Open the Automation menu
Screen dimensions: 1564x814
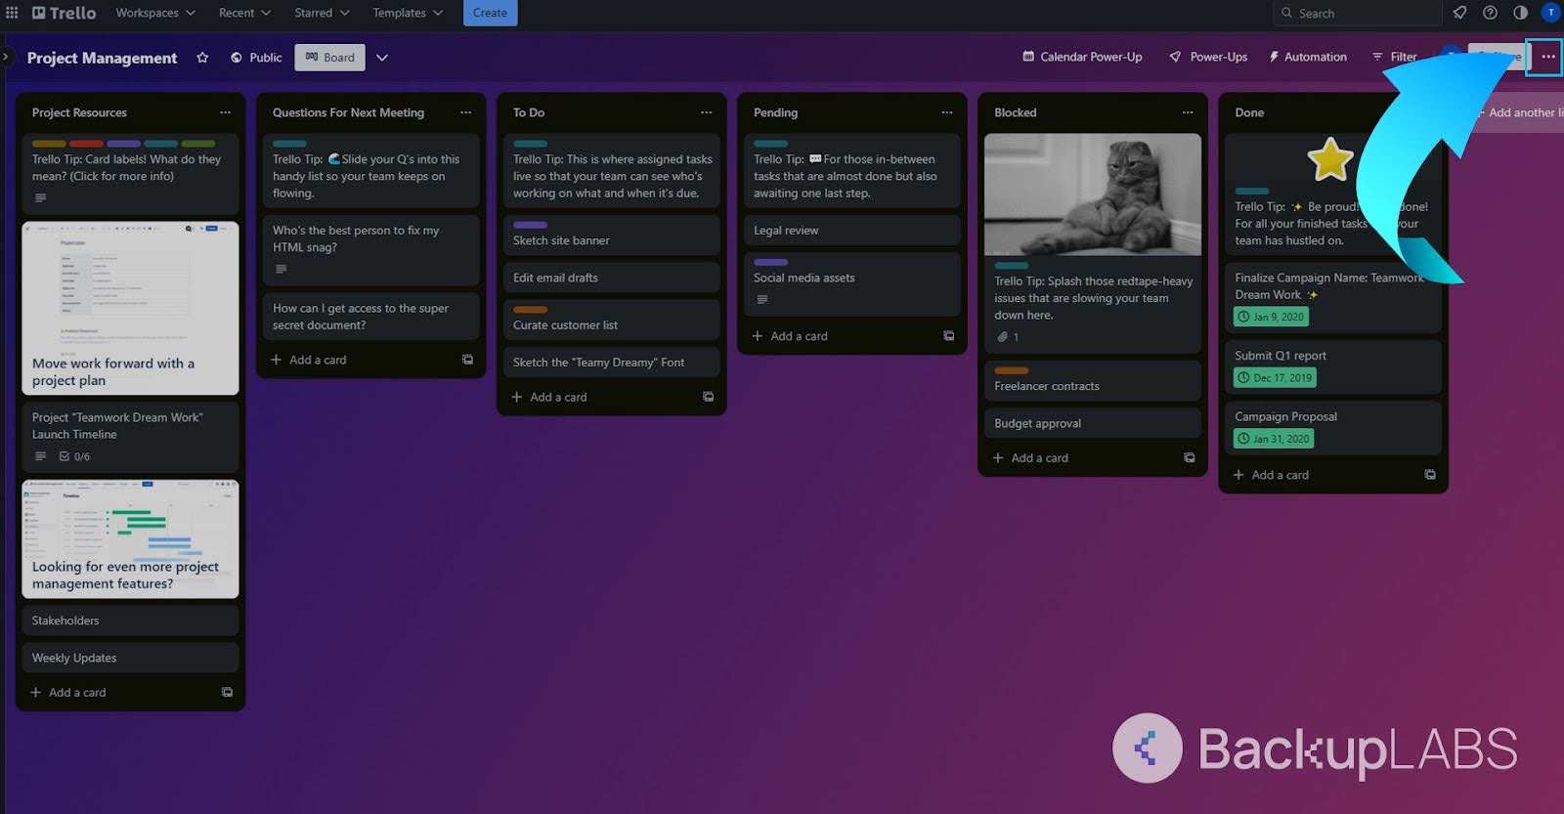(x=1308, y=57)
